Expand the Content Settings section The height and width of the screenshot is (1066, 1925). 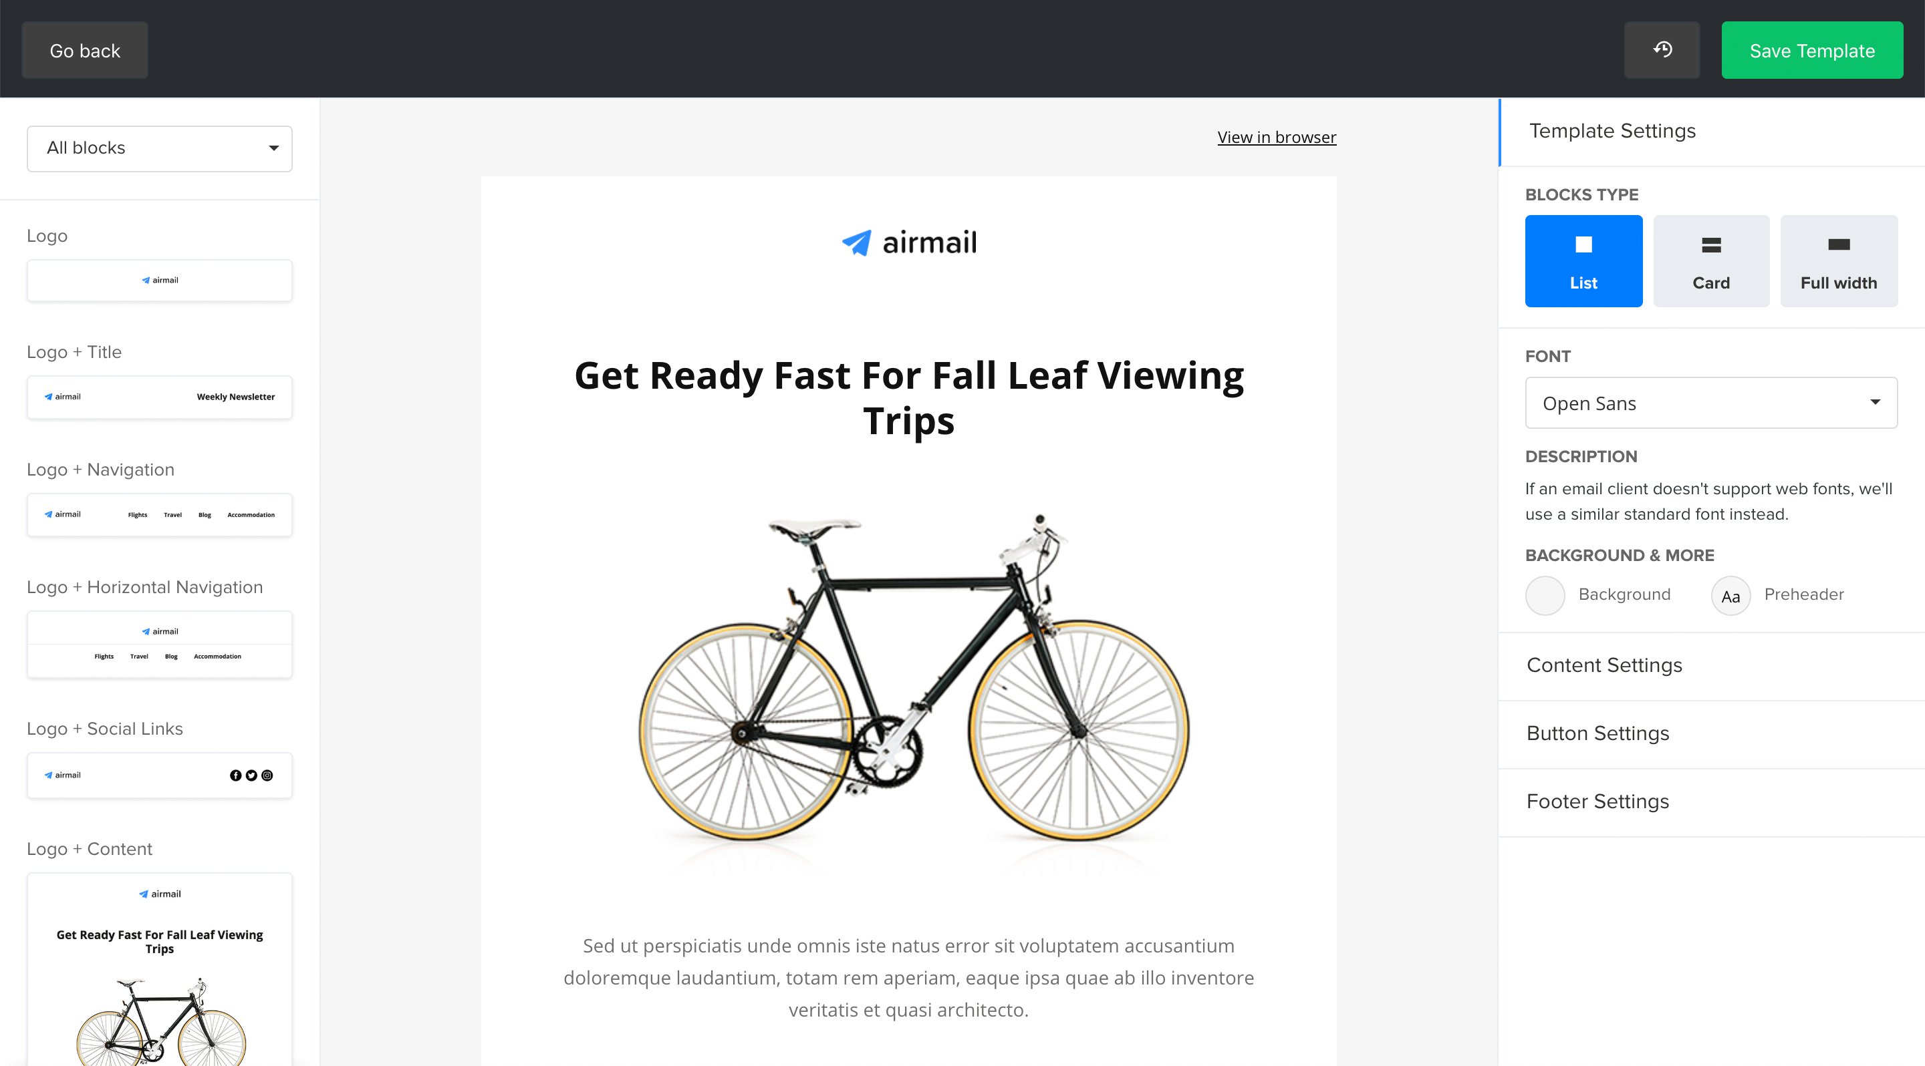point(1605,665)
